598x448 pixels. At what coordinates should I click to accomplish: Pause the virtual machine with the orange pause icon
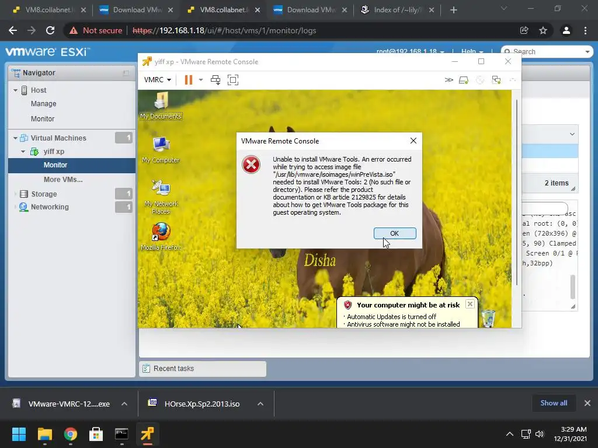189,79
